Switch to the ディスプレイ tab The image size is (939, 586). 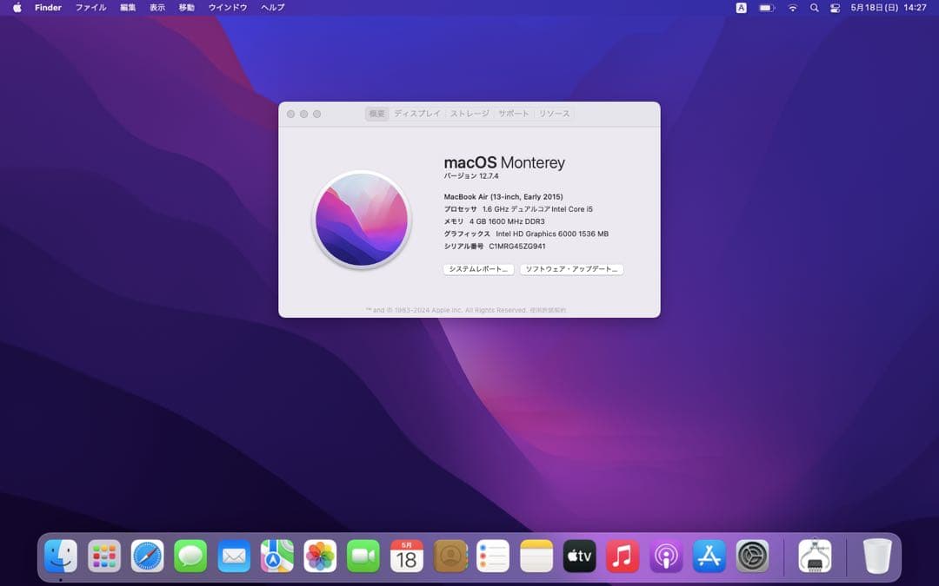(x=417, y=114)
